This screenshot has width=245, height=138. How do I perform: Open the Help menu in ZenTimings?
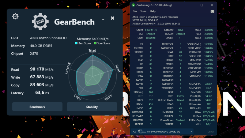click(153, 11)
